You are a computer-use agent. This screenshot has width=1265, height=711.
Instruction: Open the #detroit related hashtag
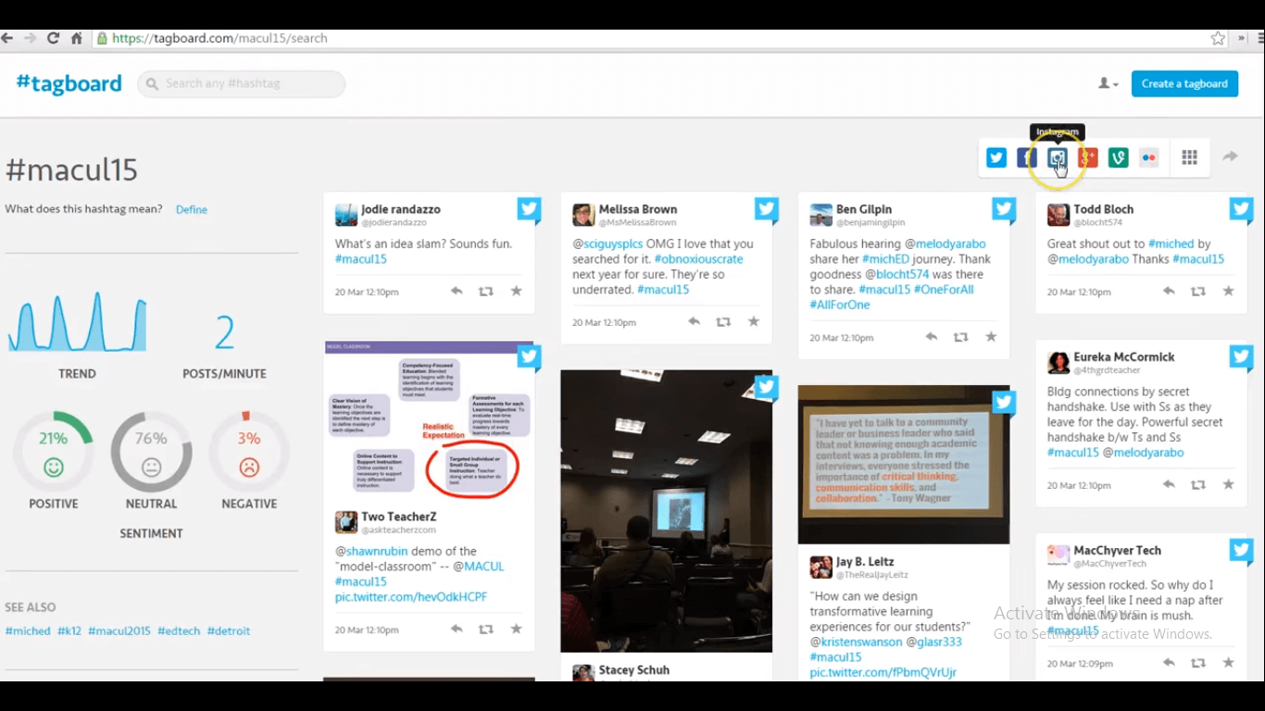[x=229, y=630]
